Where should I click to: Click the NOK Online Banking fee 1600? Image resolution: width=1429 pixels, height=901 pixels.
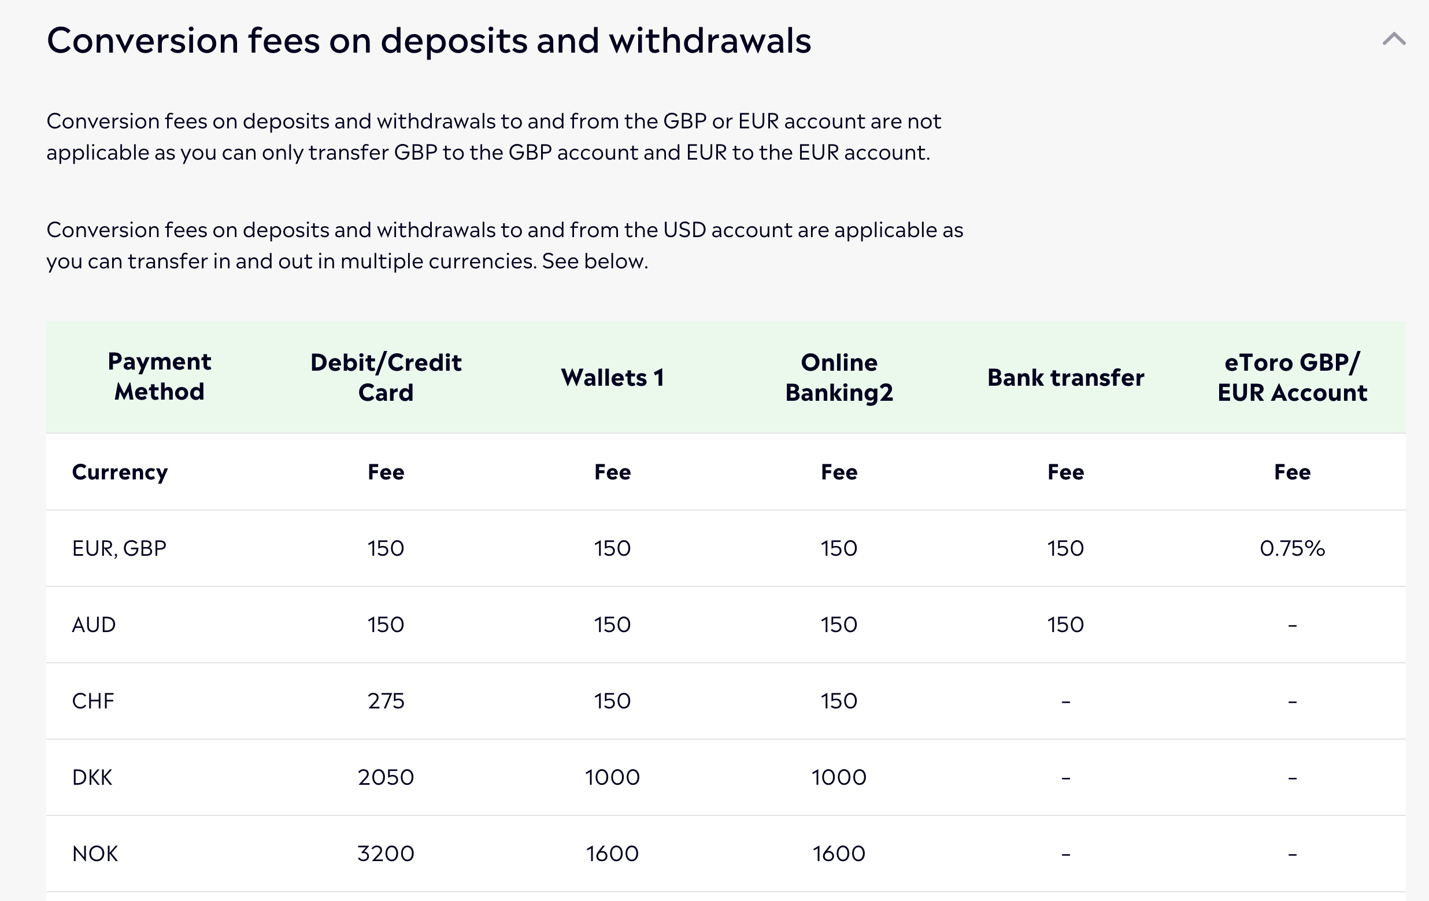[839, 854]
